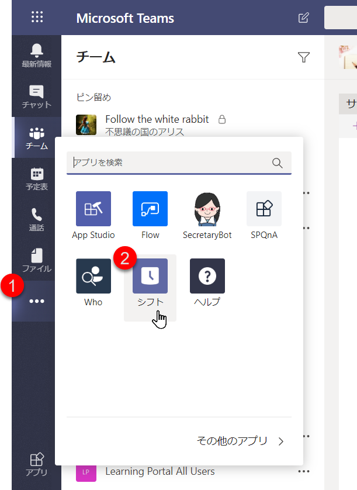Open ファイル in the sidebar

[x=37, y=260]
